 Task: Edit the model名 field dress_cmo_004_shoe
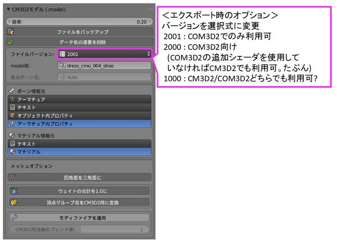click(x=105, y=65)
